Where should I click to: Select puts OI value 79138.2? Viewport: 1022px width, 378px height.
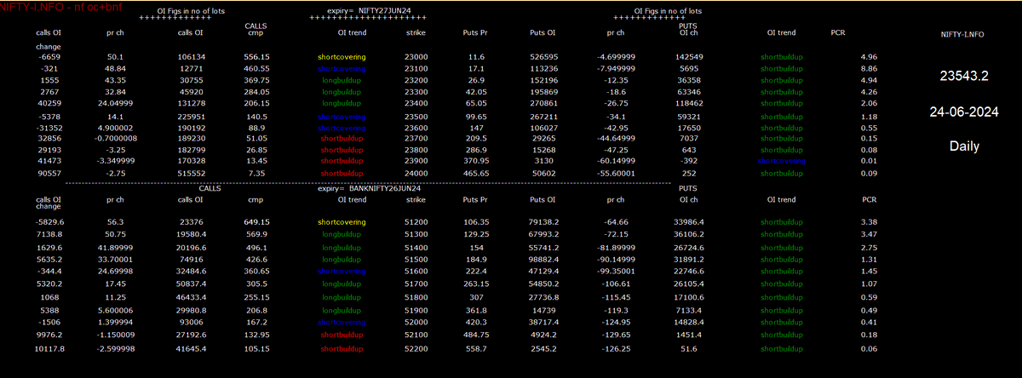point(543,222)
